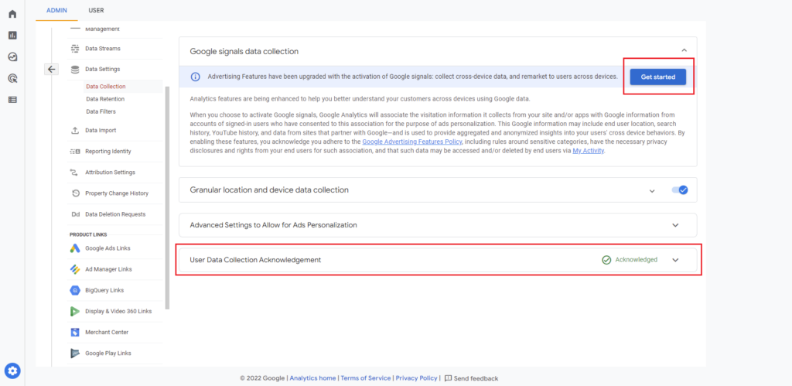Click the Send feedback text in footer
The height and width of the screenshot is (386, 792).
pos(476,378)
